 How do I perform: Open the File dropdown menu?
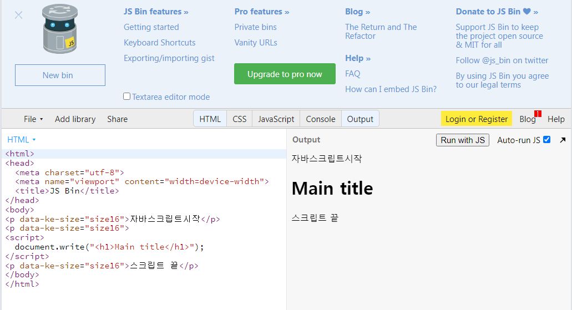click(x=33, y=119)
